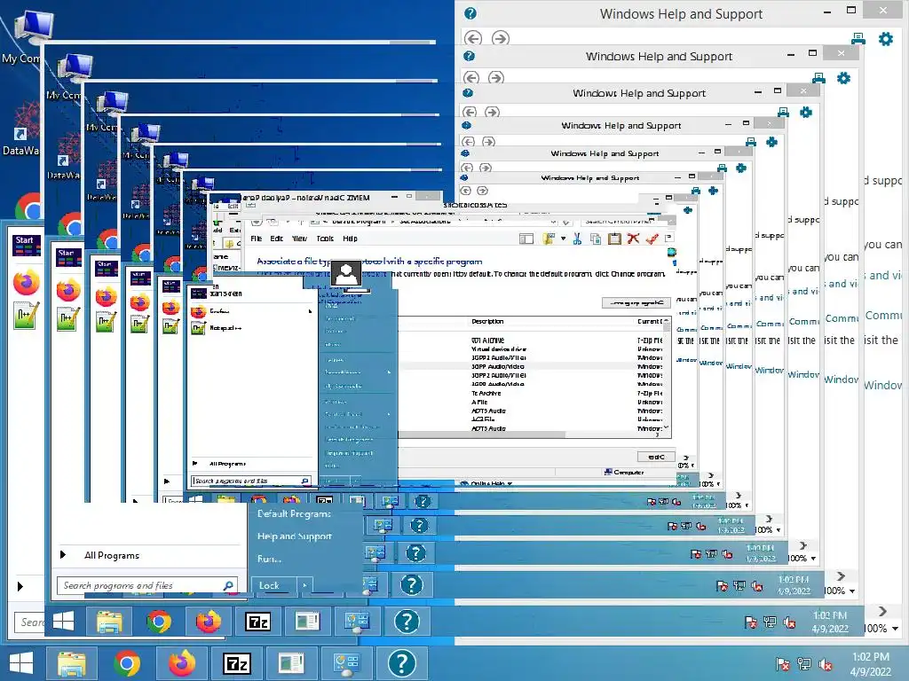Open clock showing 1:02 PM on bottommost taskbar
The image size is (909, 681).
[x=871, y=664]
